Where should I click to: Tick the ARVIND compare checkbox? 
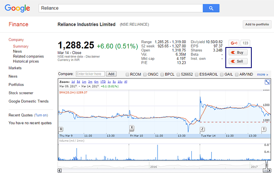pyautogui.click(x=237, y=74)
